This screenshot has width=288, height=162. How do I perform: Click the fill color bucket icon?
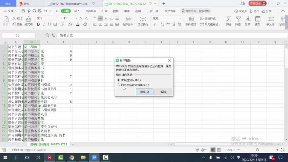tap(70, 24)
